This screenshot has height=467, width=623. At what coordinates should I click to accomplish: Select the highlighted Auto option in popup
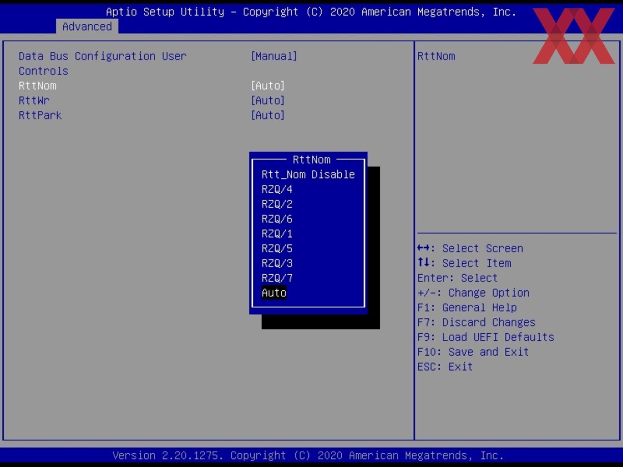point(274,293)
